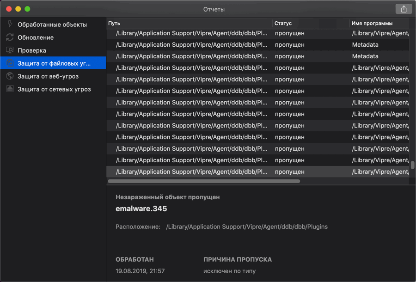Click the horizontal scrollbar under the table
Screen dimensions: 416x282
point(204,181)
